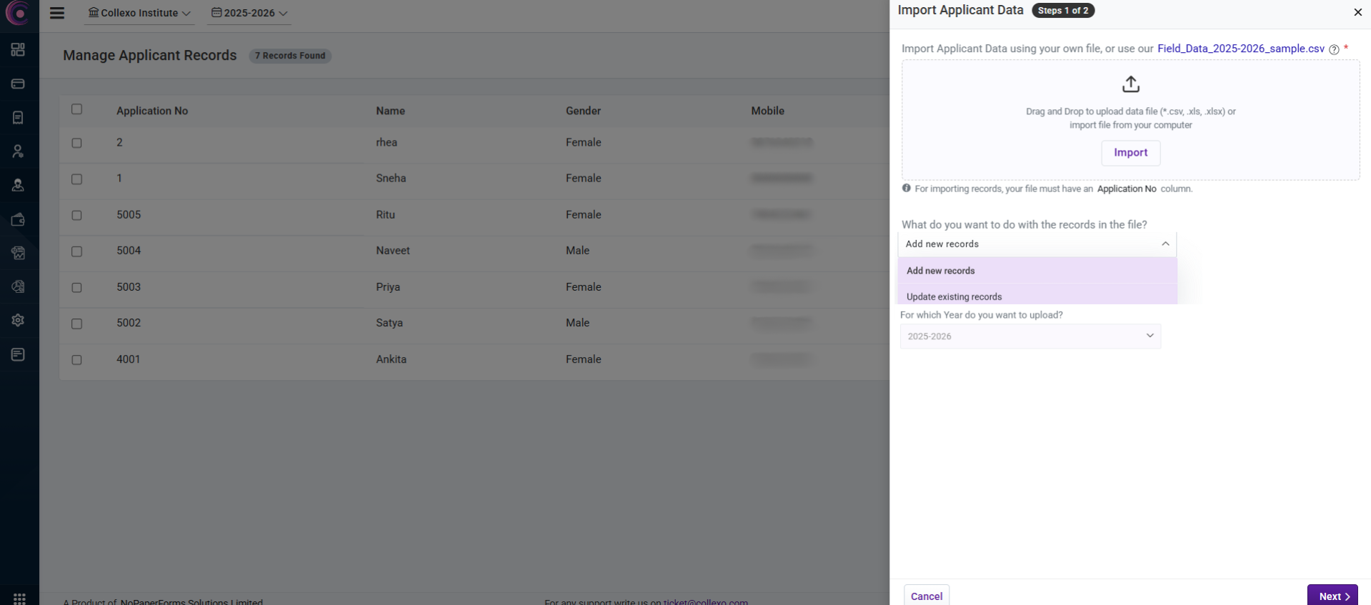
Task: Download Field_Data_2025-2026_sample.csv file
Action: (1240, 49)
